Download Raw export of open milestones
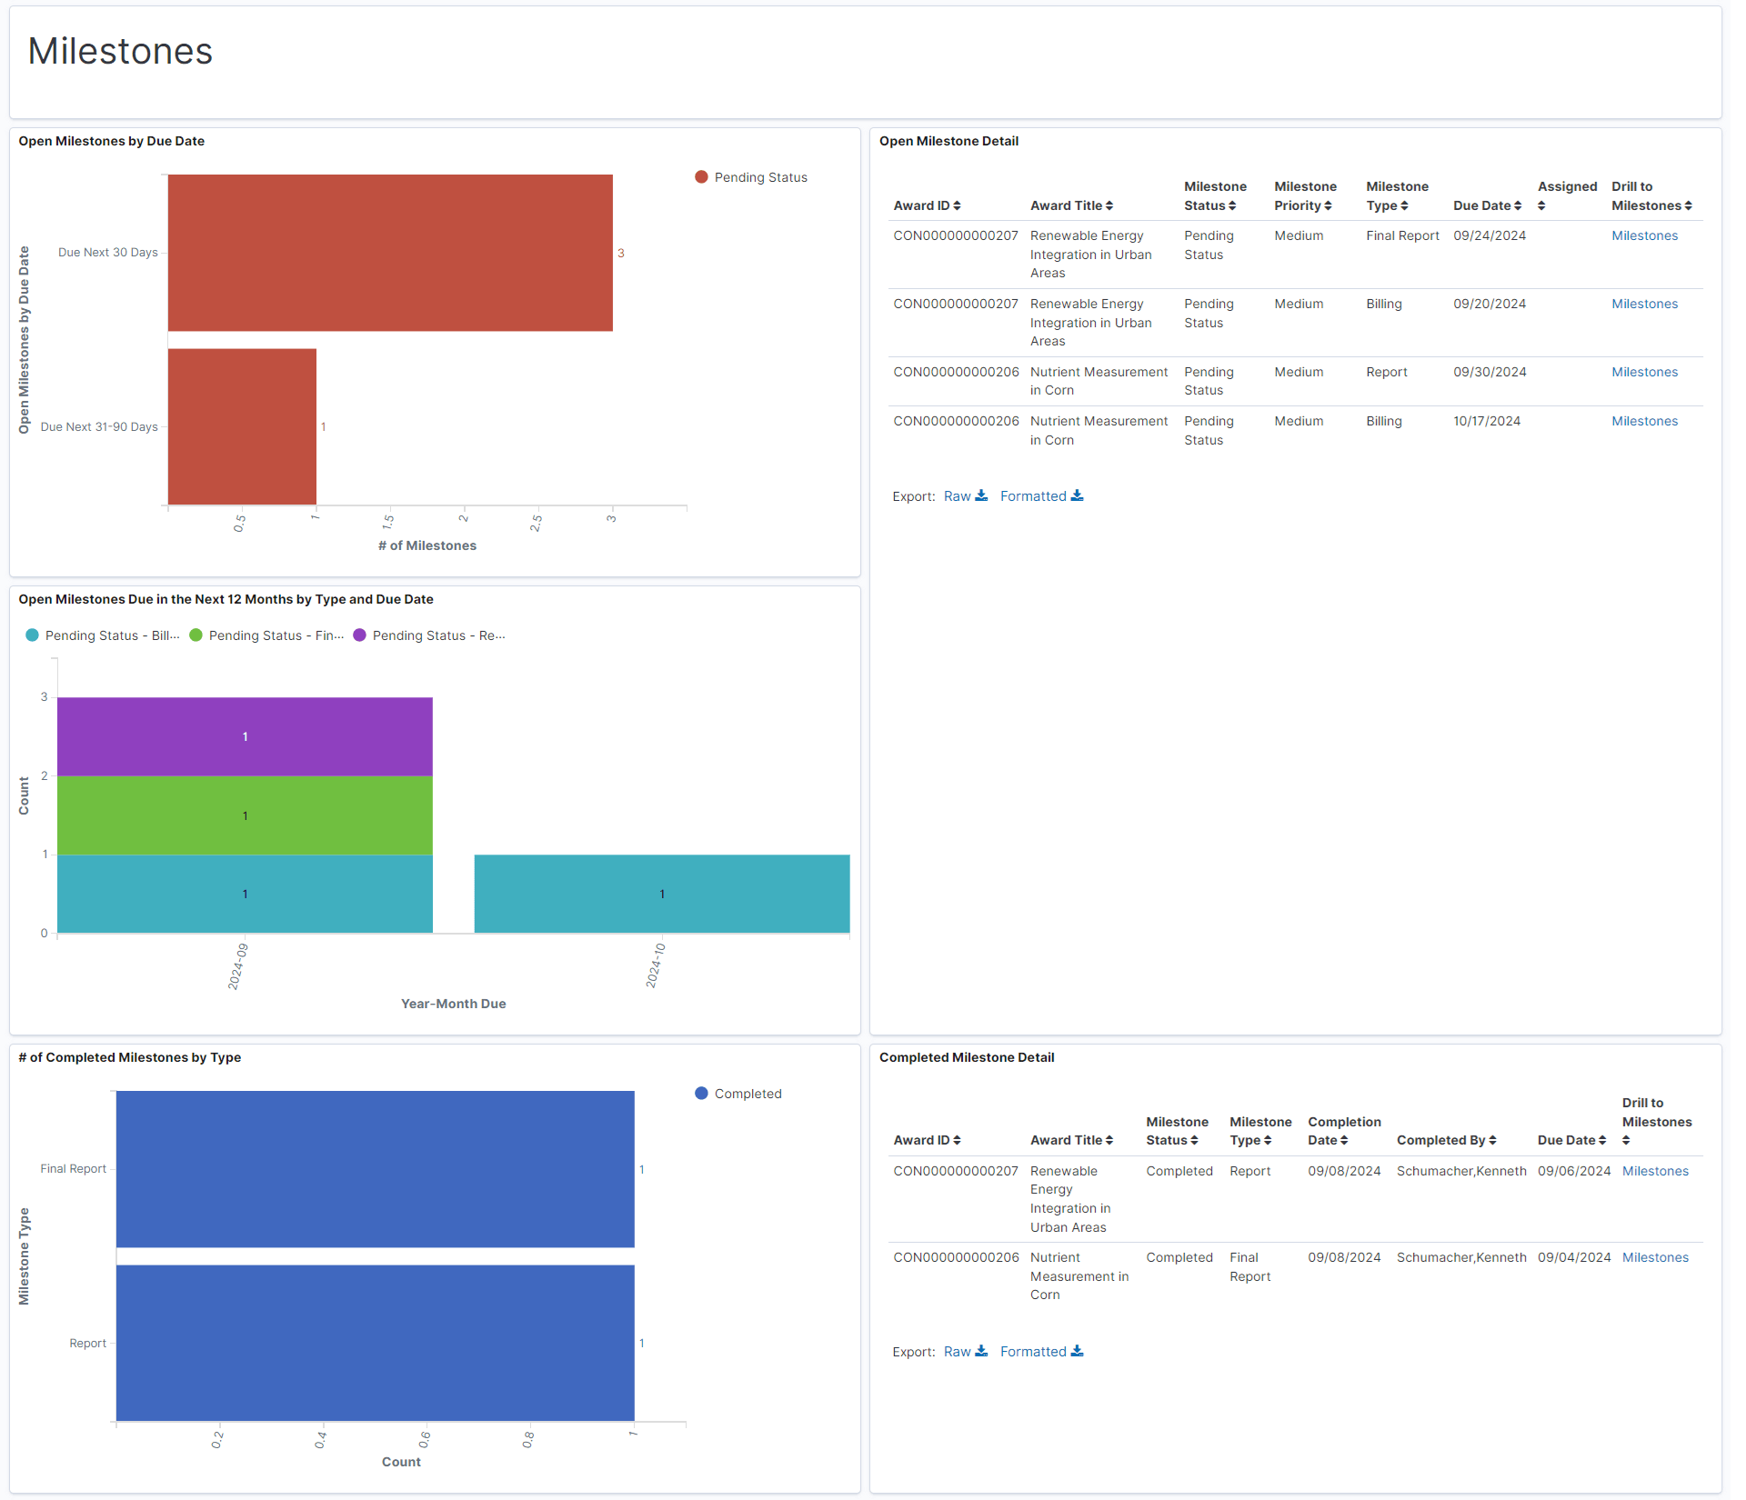The width and height of the screenshot is (1746, 1500). [x=965, y=496]
